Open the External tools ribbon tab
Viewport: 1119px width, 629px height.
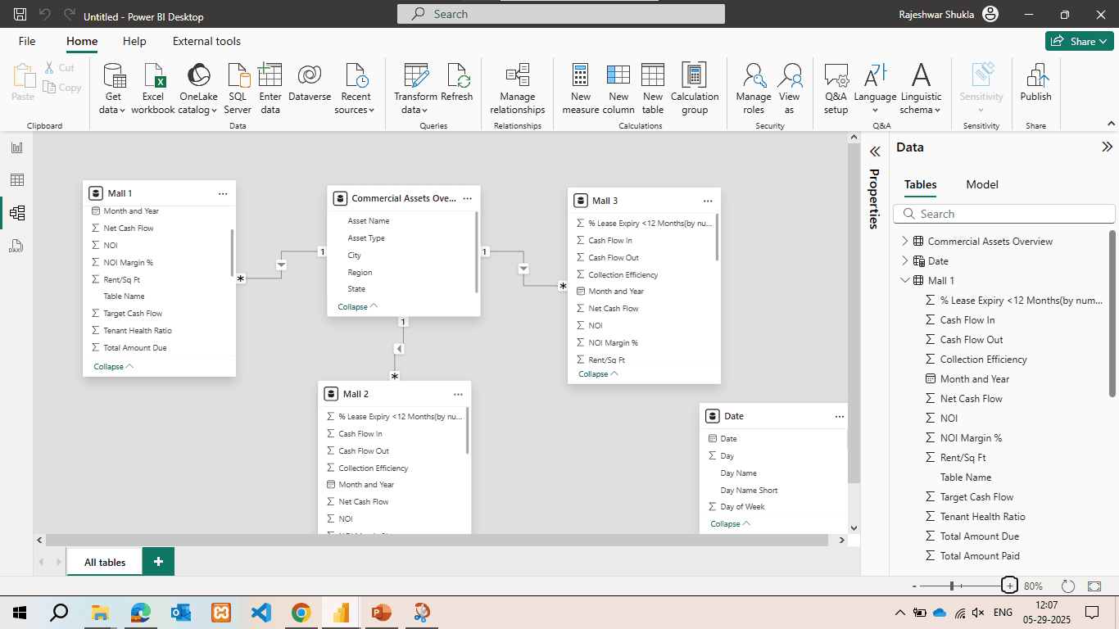click(206, 41)
